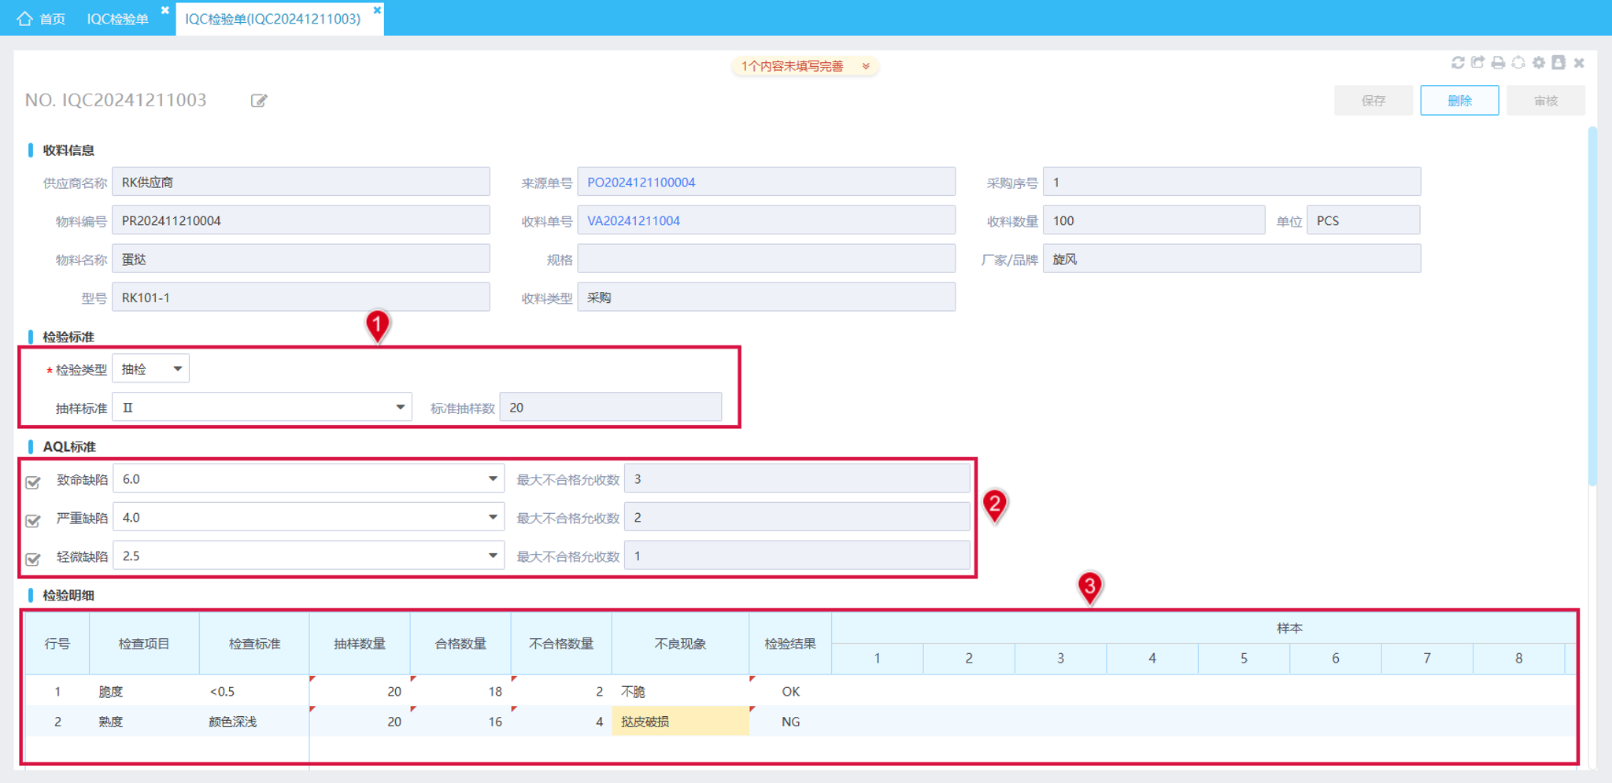Close the IQC检验单(IQC20241211003) tab
Screen dimensions: 1612x783
tap(377, 9)
